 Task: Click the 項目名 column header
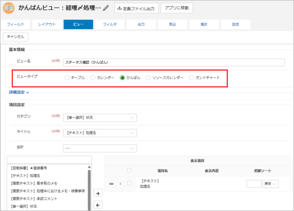click(x=163, y=171)
